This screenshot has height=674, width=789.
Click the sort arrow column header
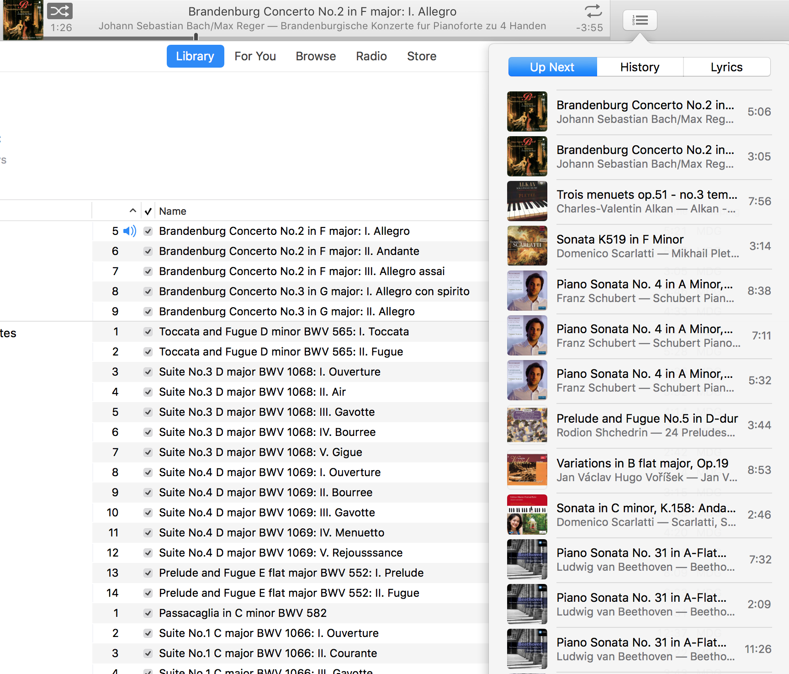tap(132, 211)
